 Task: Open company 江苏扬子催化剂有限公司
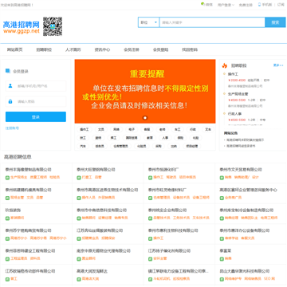(169, 250)
